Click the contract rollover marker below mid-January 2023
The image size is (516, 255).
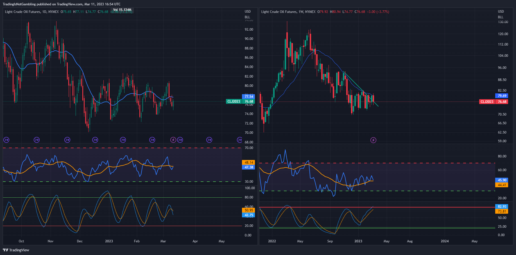(123, 140)
